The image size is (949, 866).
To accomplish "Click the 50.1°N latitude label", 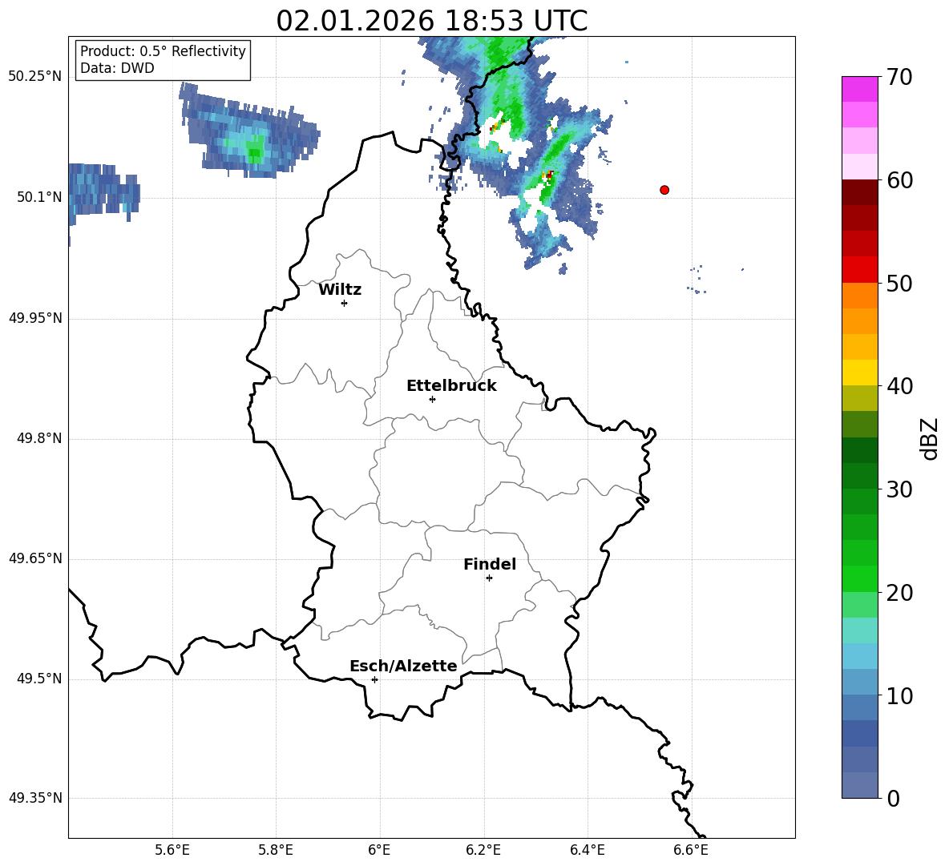I will (39, 198).
